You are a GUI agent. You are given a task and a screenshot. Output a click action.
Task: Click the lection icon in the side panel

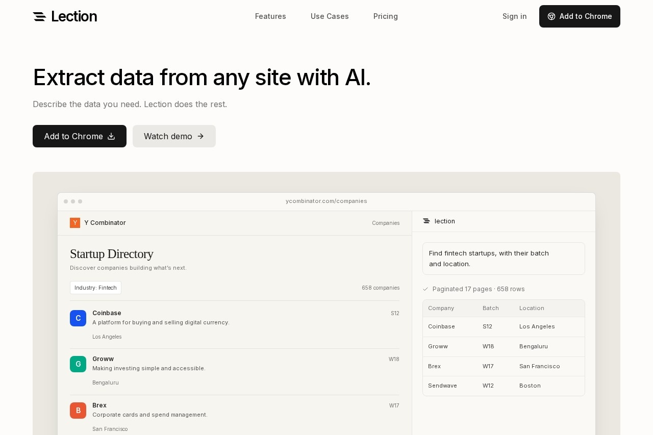(x=426, y=221)
